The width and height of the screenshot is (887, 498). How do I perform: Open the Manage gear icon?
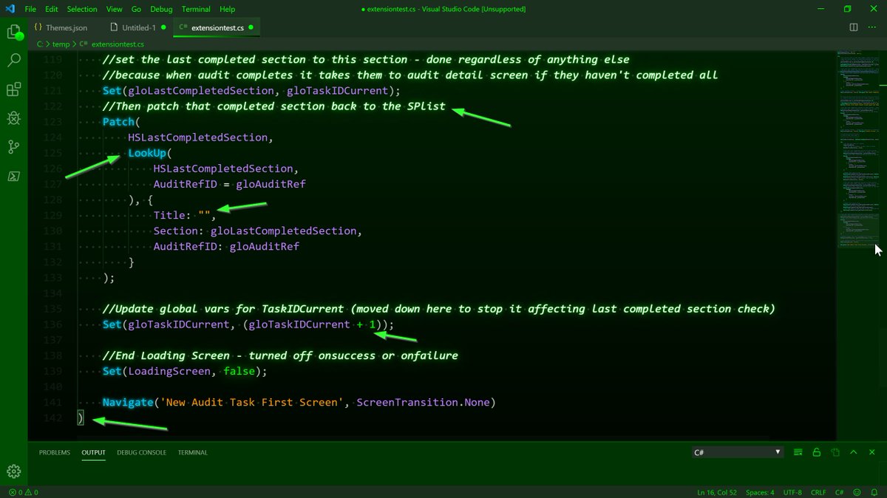click(13, 471)
